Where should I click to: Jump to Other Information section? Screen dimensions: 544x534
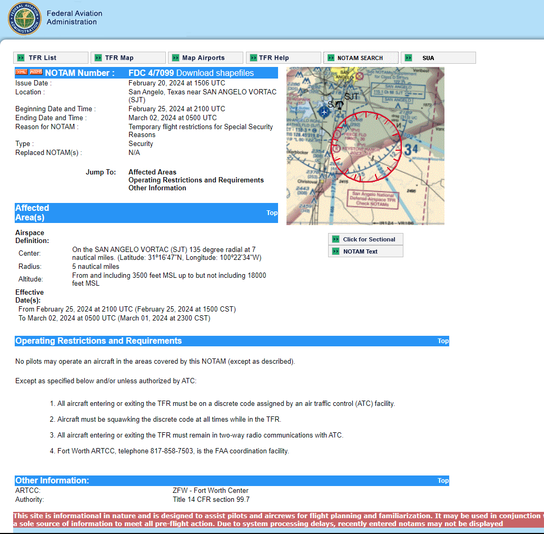coord(157,188)
